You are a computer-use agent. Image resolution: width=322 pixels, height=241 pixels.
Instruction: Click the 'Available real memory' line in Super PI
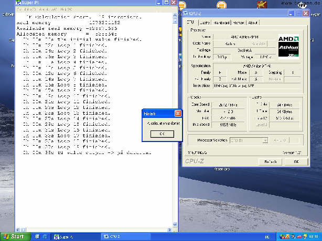(x=67, y=28)
